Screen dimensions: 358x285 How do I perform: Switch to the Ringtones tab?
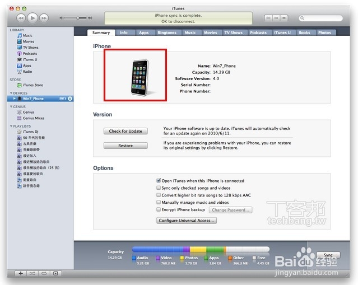click(167, 32)
